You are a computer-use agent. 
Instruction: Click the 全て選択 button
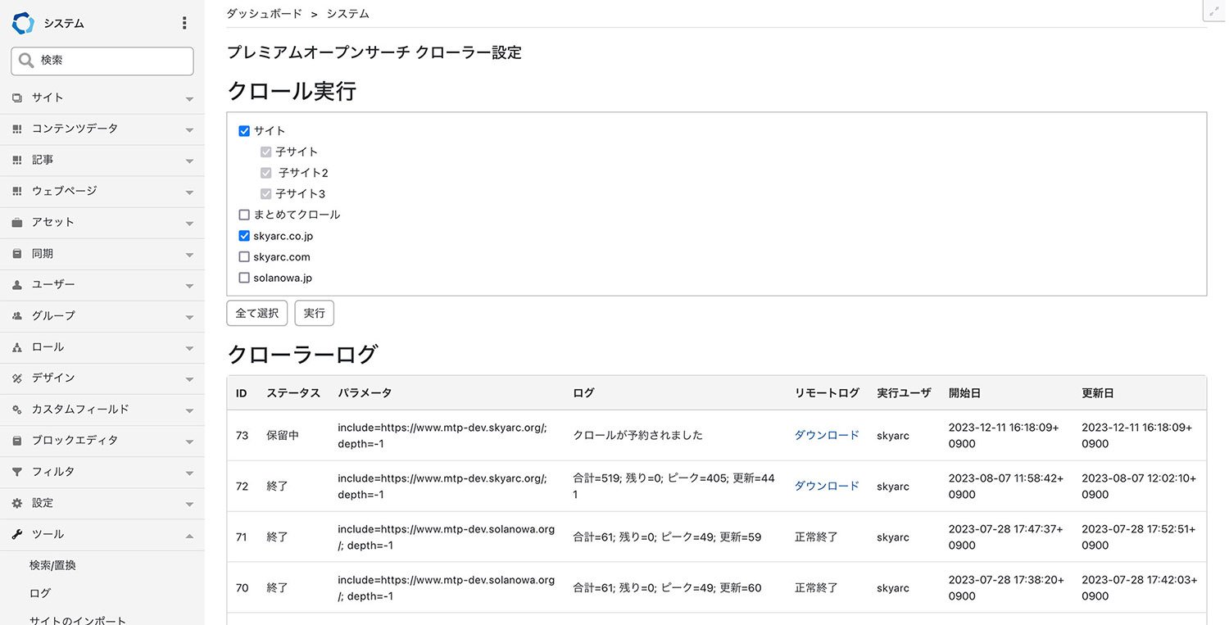tap(257, 313)
